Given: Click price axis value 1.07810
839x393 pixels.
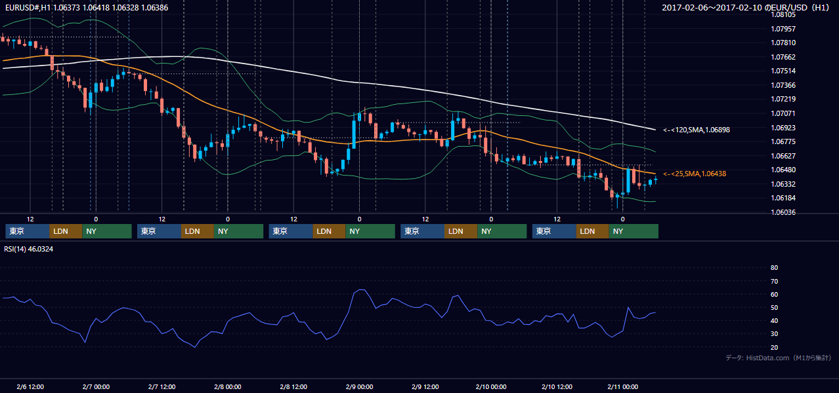Looking at the screenshot, I should pos(783,43).
